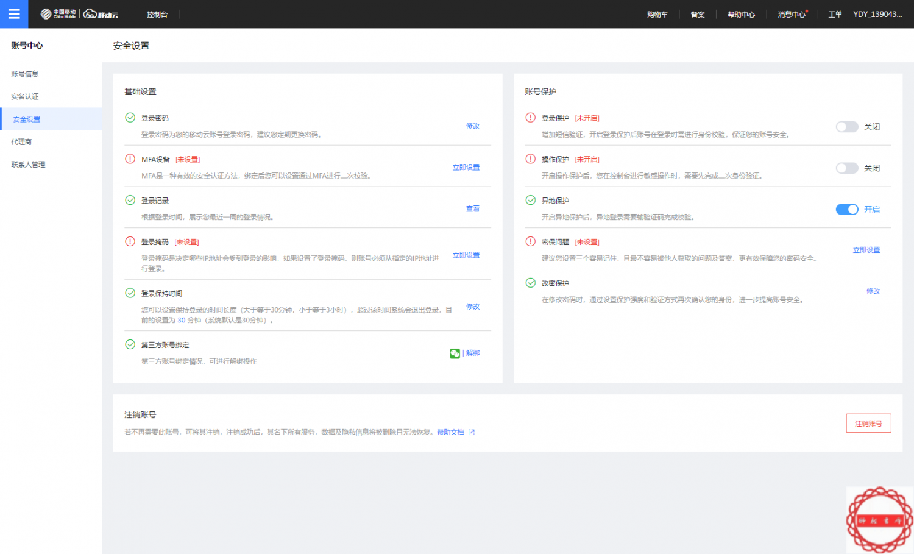Click 立即设置 for MFA设备
Screen dimensions: 914x554
point(466,168)
